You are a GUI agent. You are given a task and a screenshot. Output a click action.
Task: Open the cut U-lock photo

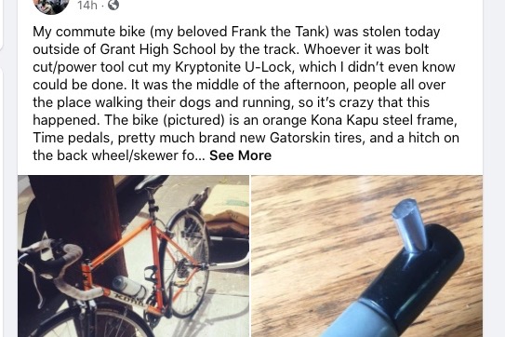point(366,256)
